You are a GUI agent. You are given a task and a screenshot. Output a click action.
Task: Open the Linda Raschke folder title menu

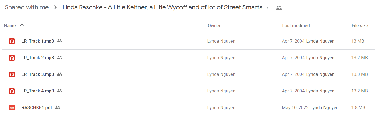pyautogui.click(x=162, y=7)
